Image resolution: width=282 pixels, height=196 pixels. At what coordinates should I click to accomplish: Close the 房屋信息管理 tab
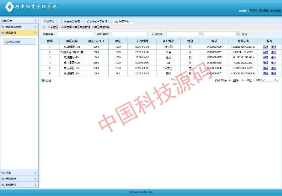tap(109, 21)
